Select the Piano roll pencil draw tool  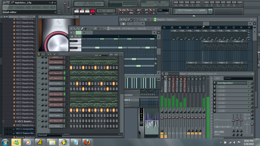tap(82, 29)
